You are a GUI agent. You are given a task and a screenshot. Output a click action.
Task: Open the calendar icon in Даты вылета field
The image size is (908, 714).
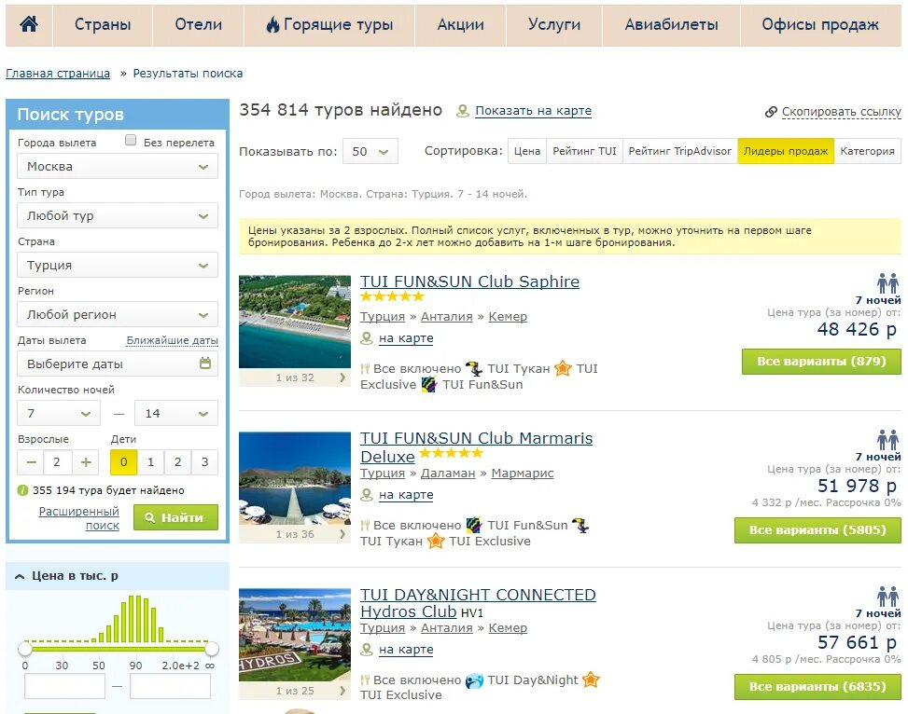205,364
